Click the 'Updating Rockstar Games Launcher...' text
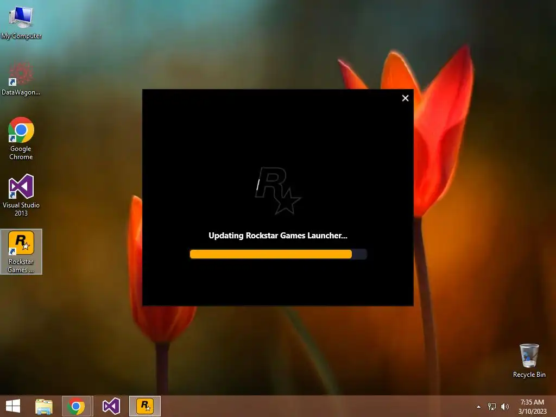The image size is (556, 417). (278, 236)
